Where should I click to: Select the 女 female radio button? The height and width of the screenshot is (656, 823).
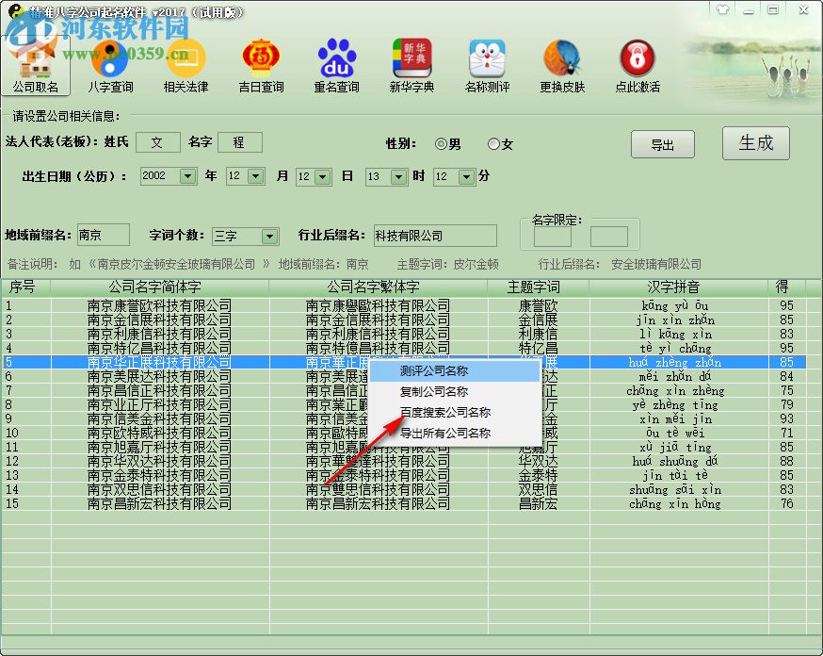(492, 144)
